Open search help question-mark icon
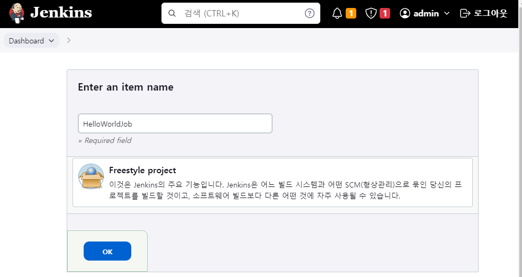522x277 pixels. pos(310,13)
